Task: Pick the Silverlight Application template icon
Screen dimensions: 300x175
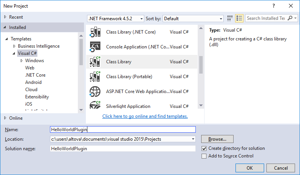Action: (x=95, y=106)
